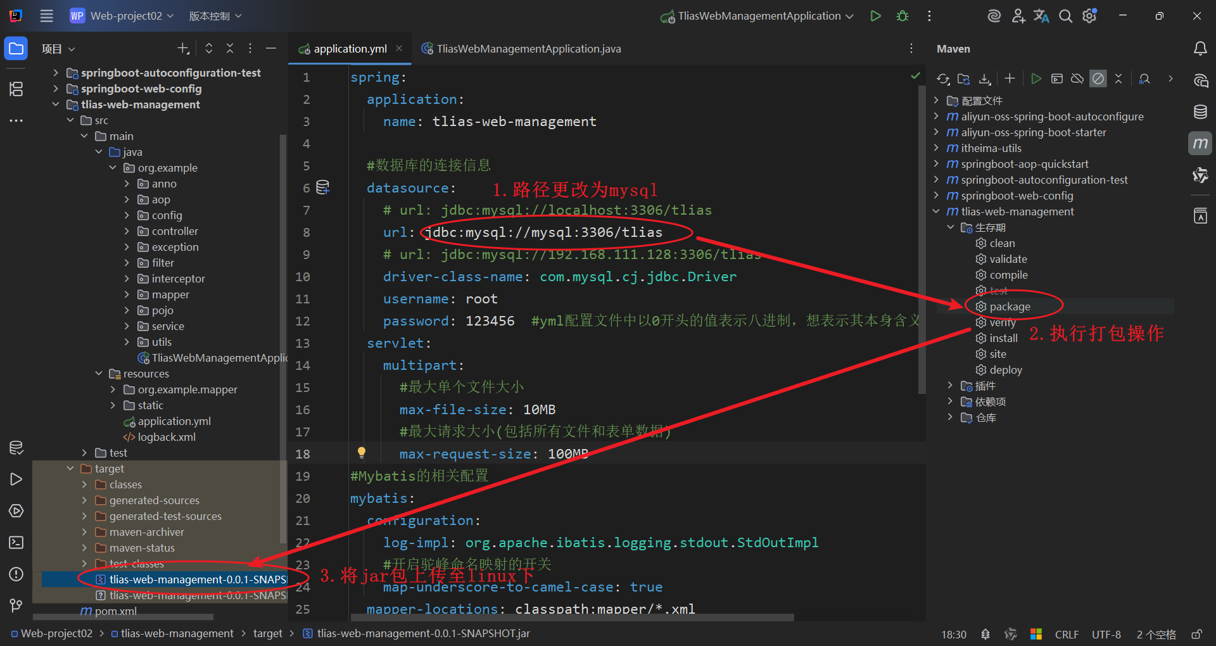Download Maven sources and documentation
The image size is (1216, 646).
(985, 79)
